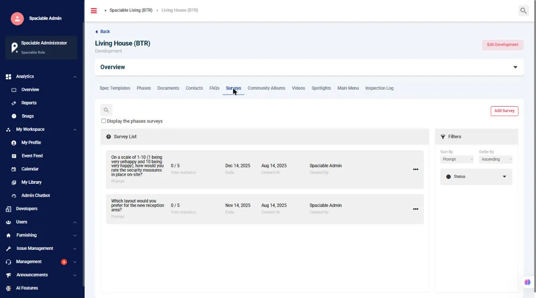Click the top-right search magnifier icon
Viewport: 536px width, 298px height.
[523, 11]
